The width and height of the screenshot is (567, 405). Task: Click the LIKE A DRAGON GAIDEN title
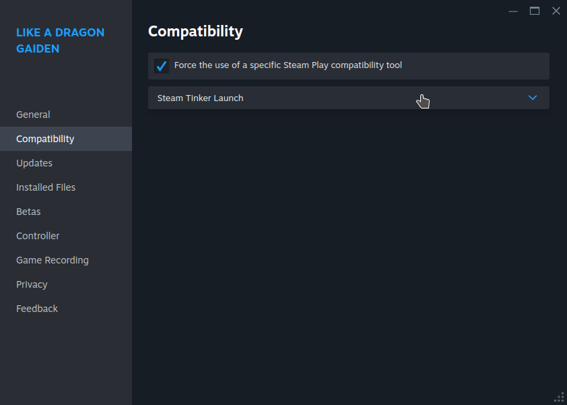60,40
